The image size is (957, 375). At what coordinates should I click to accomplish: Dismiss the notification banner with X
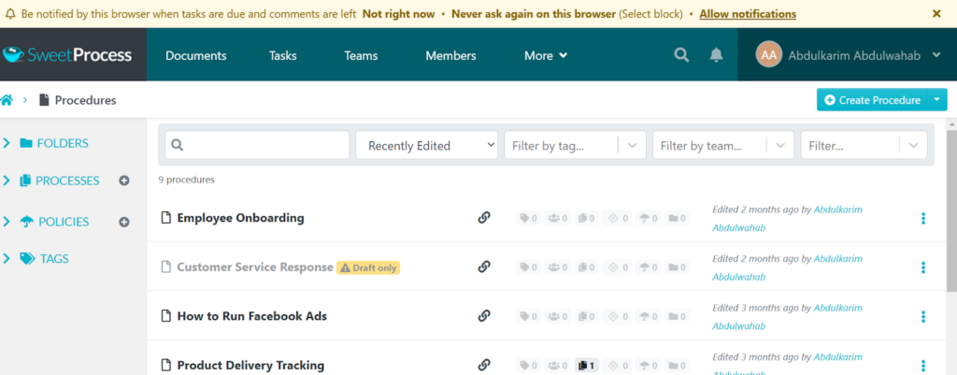tap(936, 14)
